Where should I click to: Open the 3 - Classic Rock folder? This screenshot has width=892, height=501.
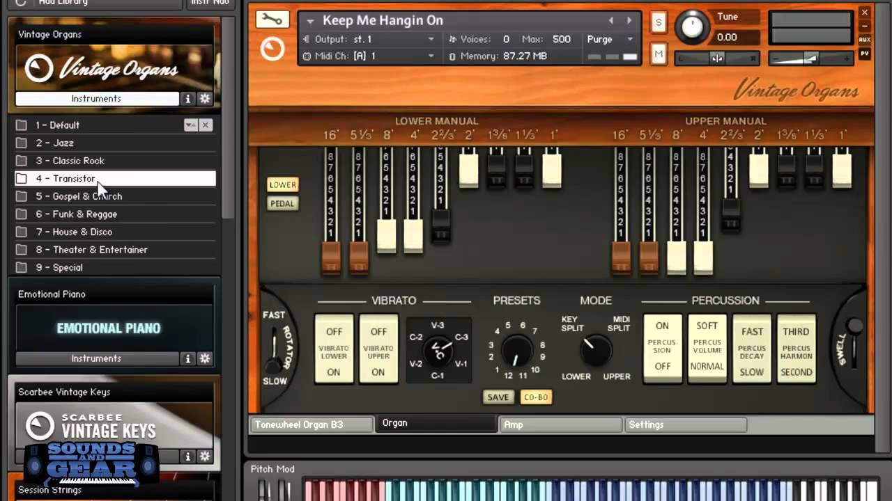point(115,161)
